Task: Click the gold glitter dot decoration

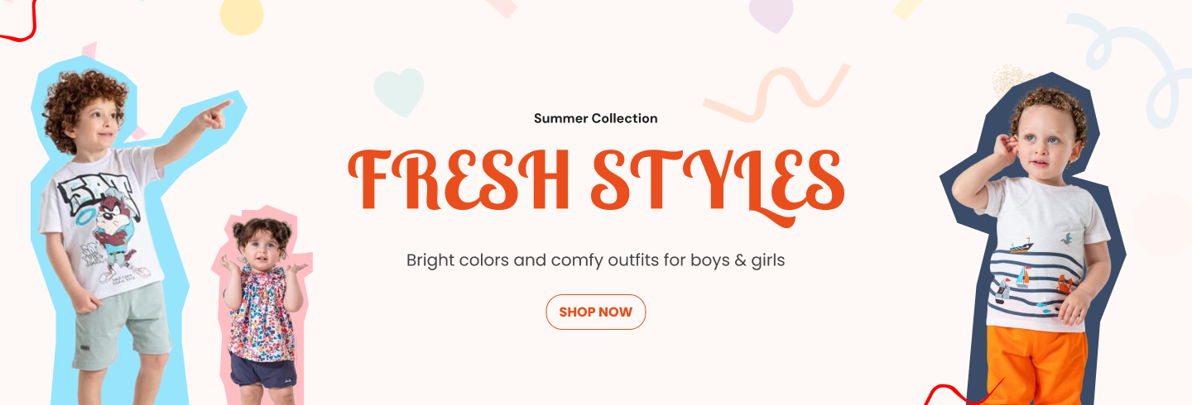Action: click(1012, 80)
